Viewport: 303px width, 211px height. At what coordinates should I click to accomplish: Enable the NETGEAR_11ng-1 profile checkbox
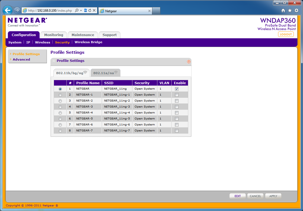coord(177,95)
